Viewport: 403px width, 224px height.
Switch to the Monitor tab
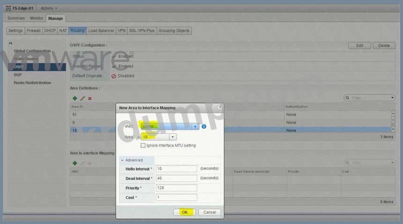(36, 18)
